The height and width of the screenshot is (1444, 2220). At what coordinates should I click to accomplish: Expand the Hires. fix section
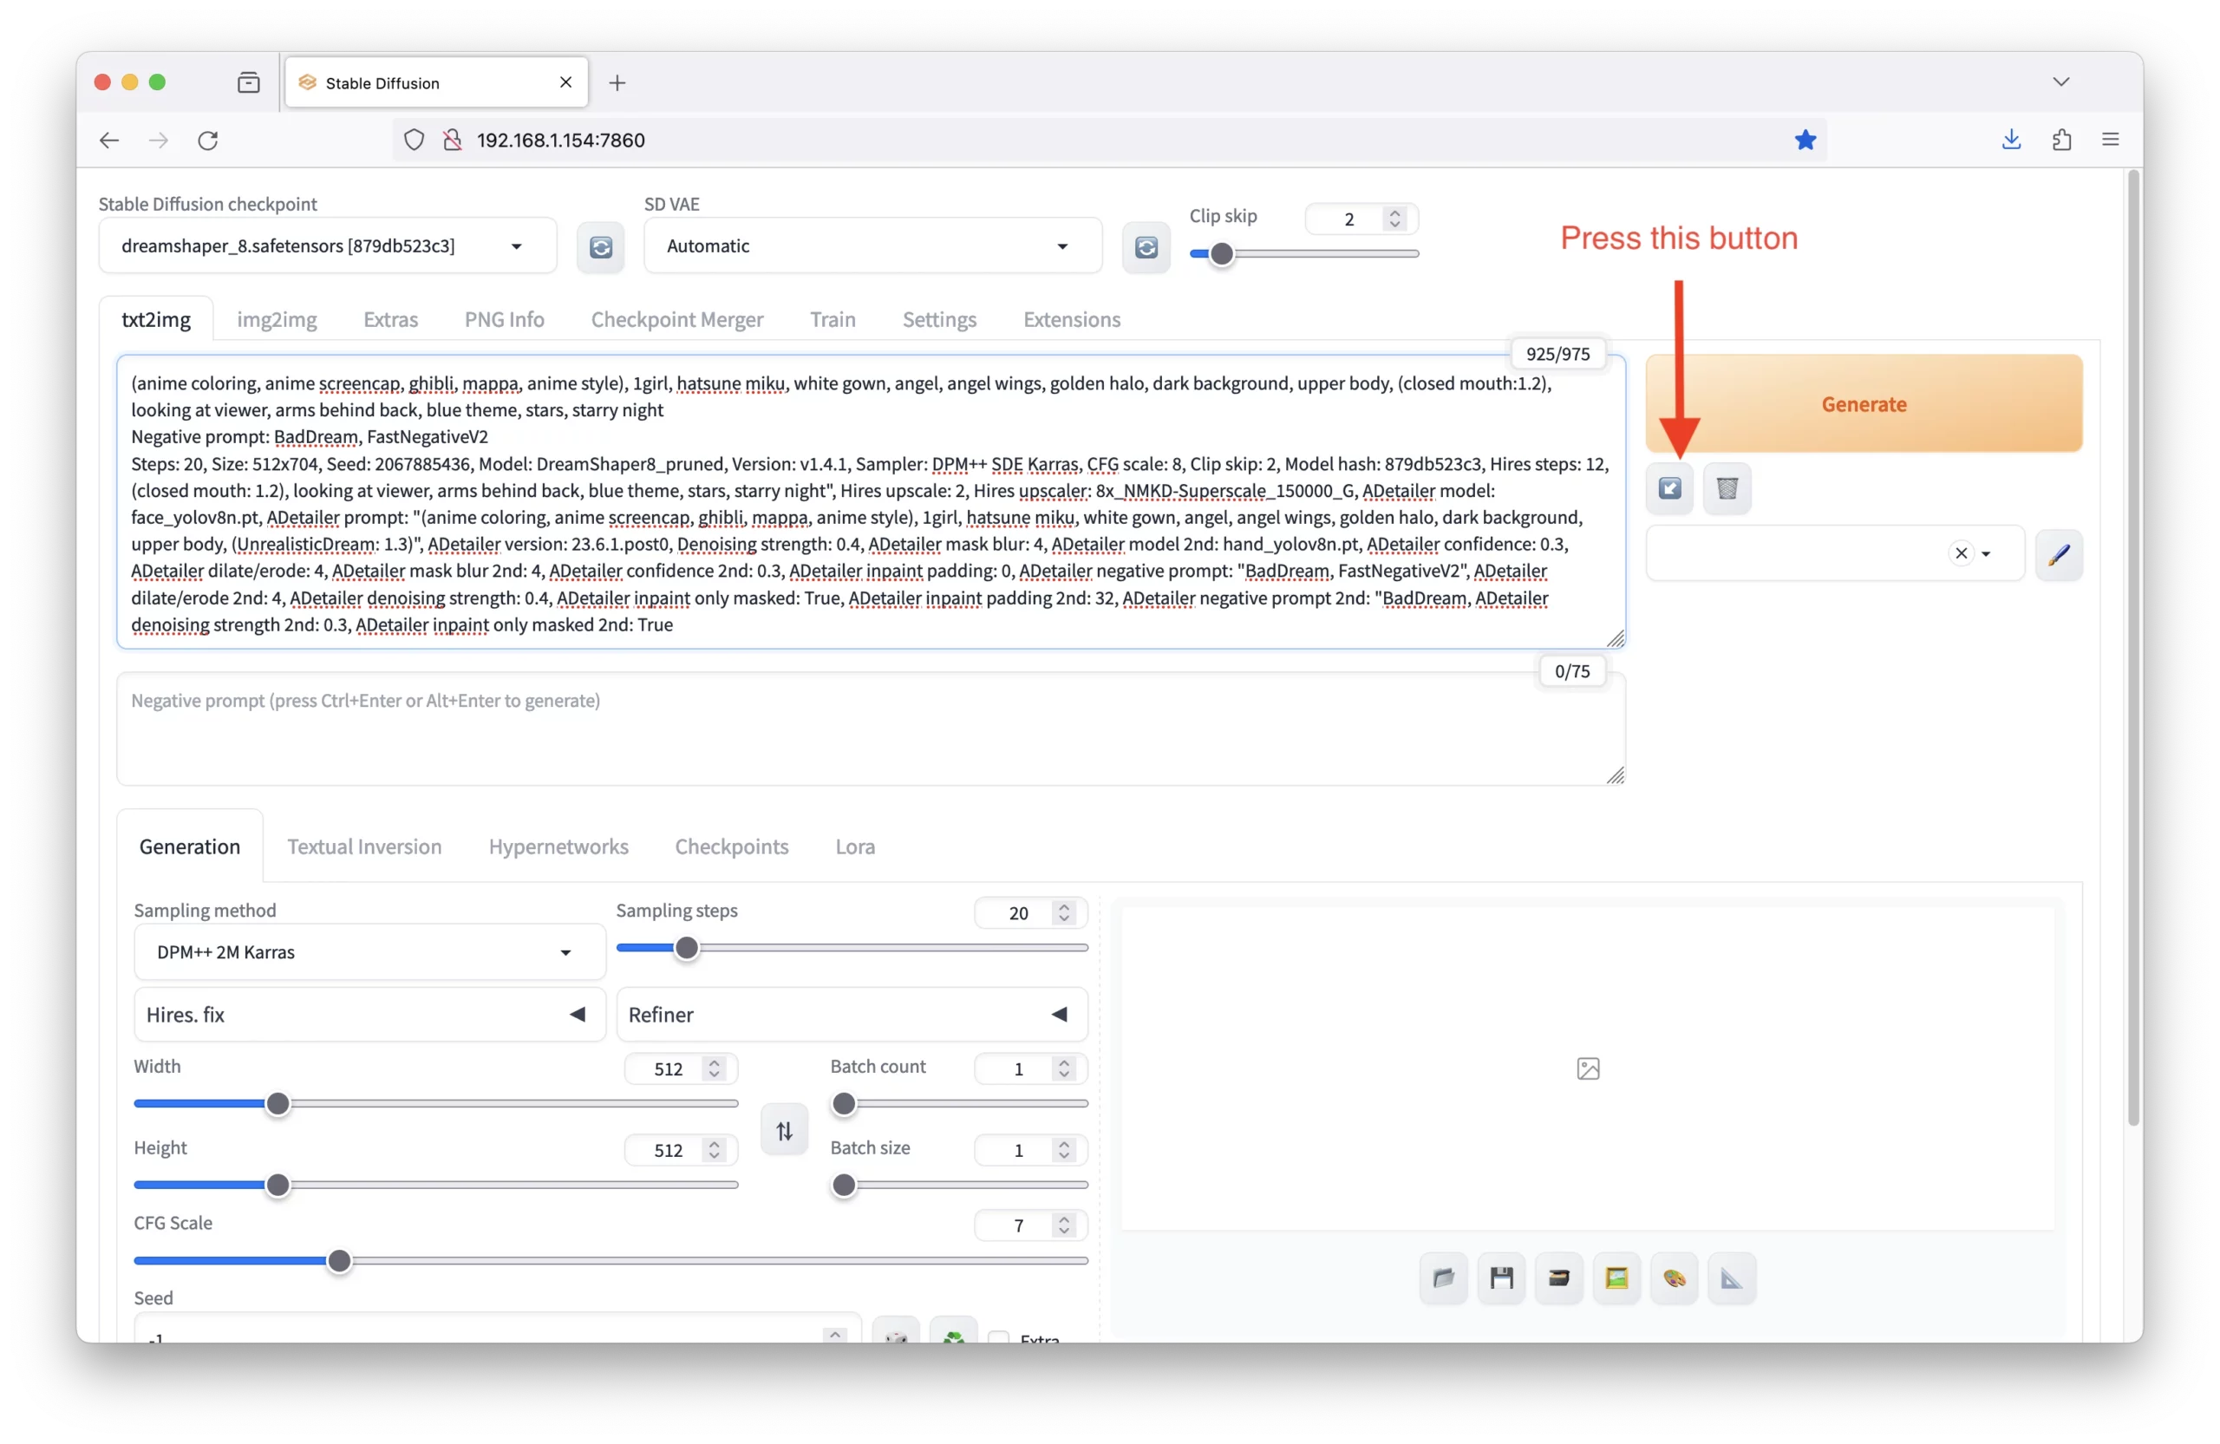[x=369, y=1015]
